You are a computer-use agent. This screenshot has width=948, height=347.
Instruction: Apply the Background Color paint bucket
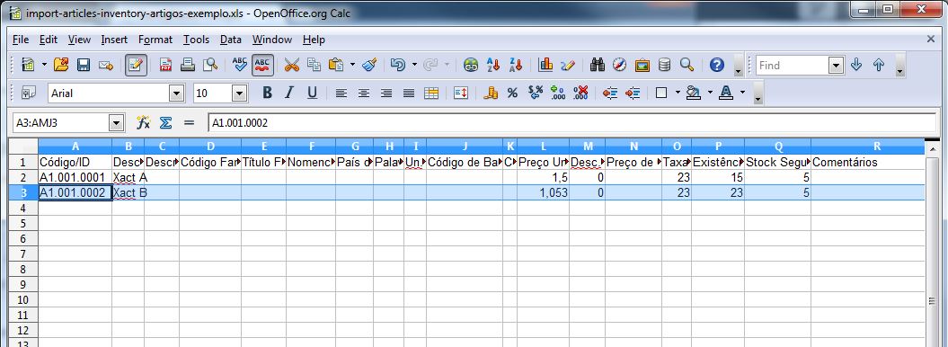(694, 93)
